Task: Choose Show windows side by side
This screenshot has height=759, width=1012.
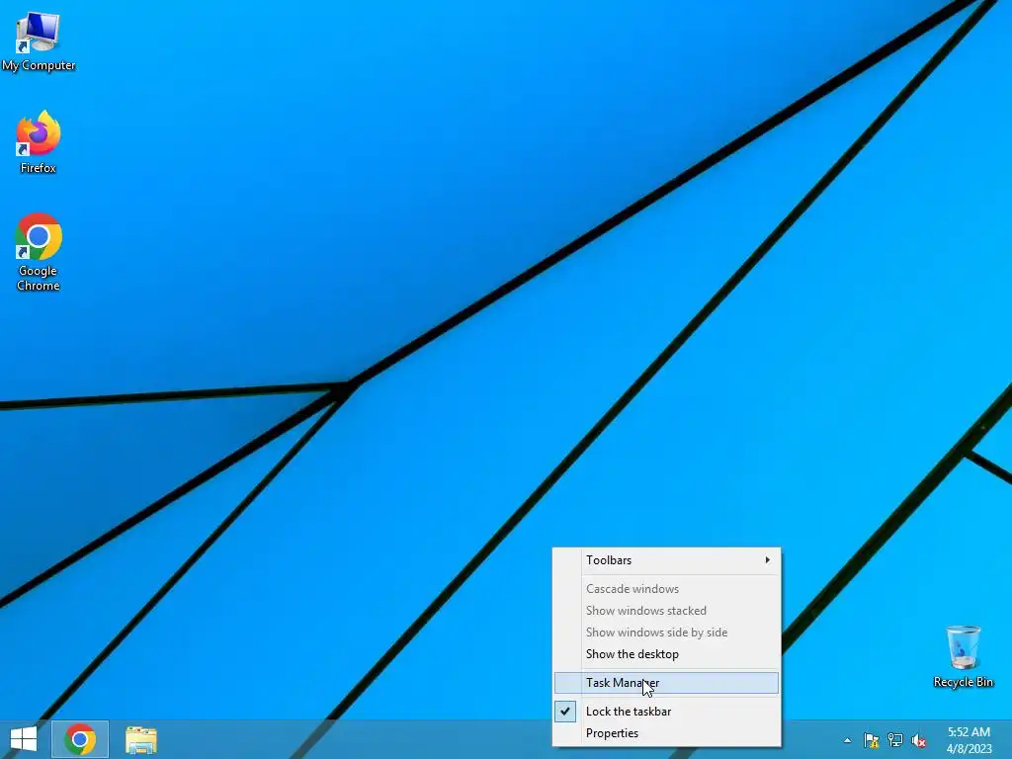Action: (x=666, y=632)
